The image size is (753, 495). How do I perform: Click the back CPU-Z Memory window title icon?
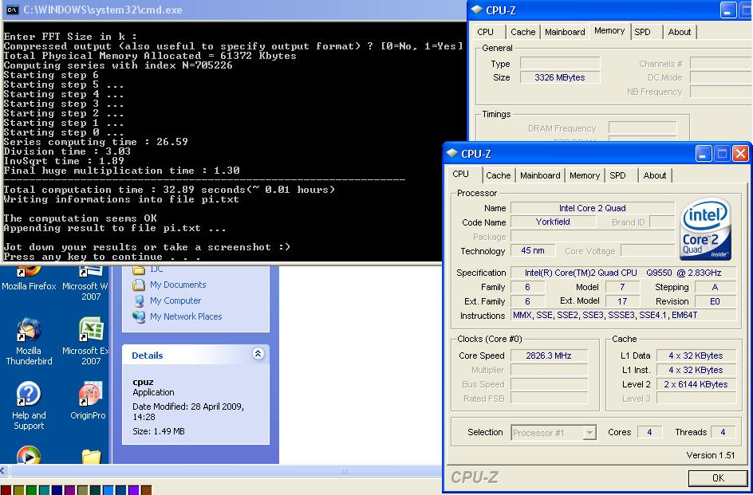476,10
